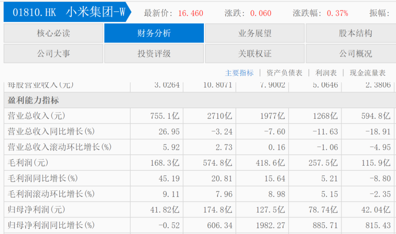This screenshot has width=396, height=234.
Task: Switch to the 关联权证 tab
Action: pos(255,53)
